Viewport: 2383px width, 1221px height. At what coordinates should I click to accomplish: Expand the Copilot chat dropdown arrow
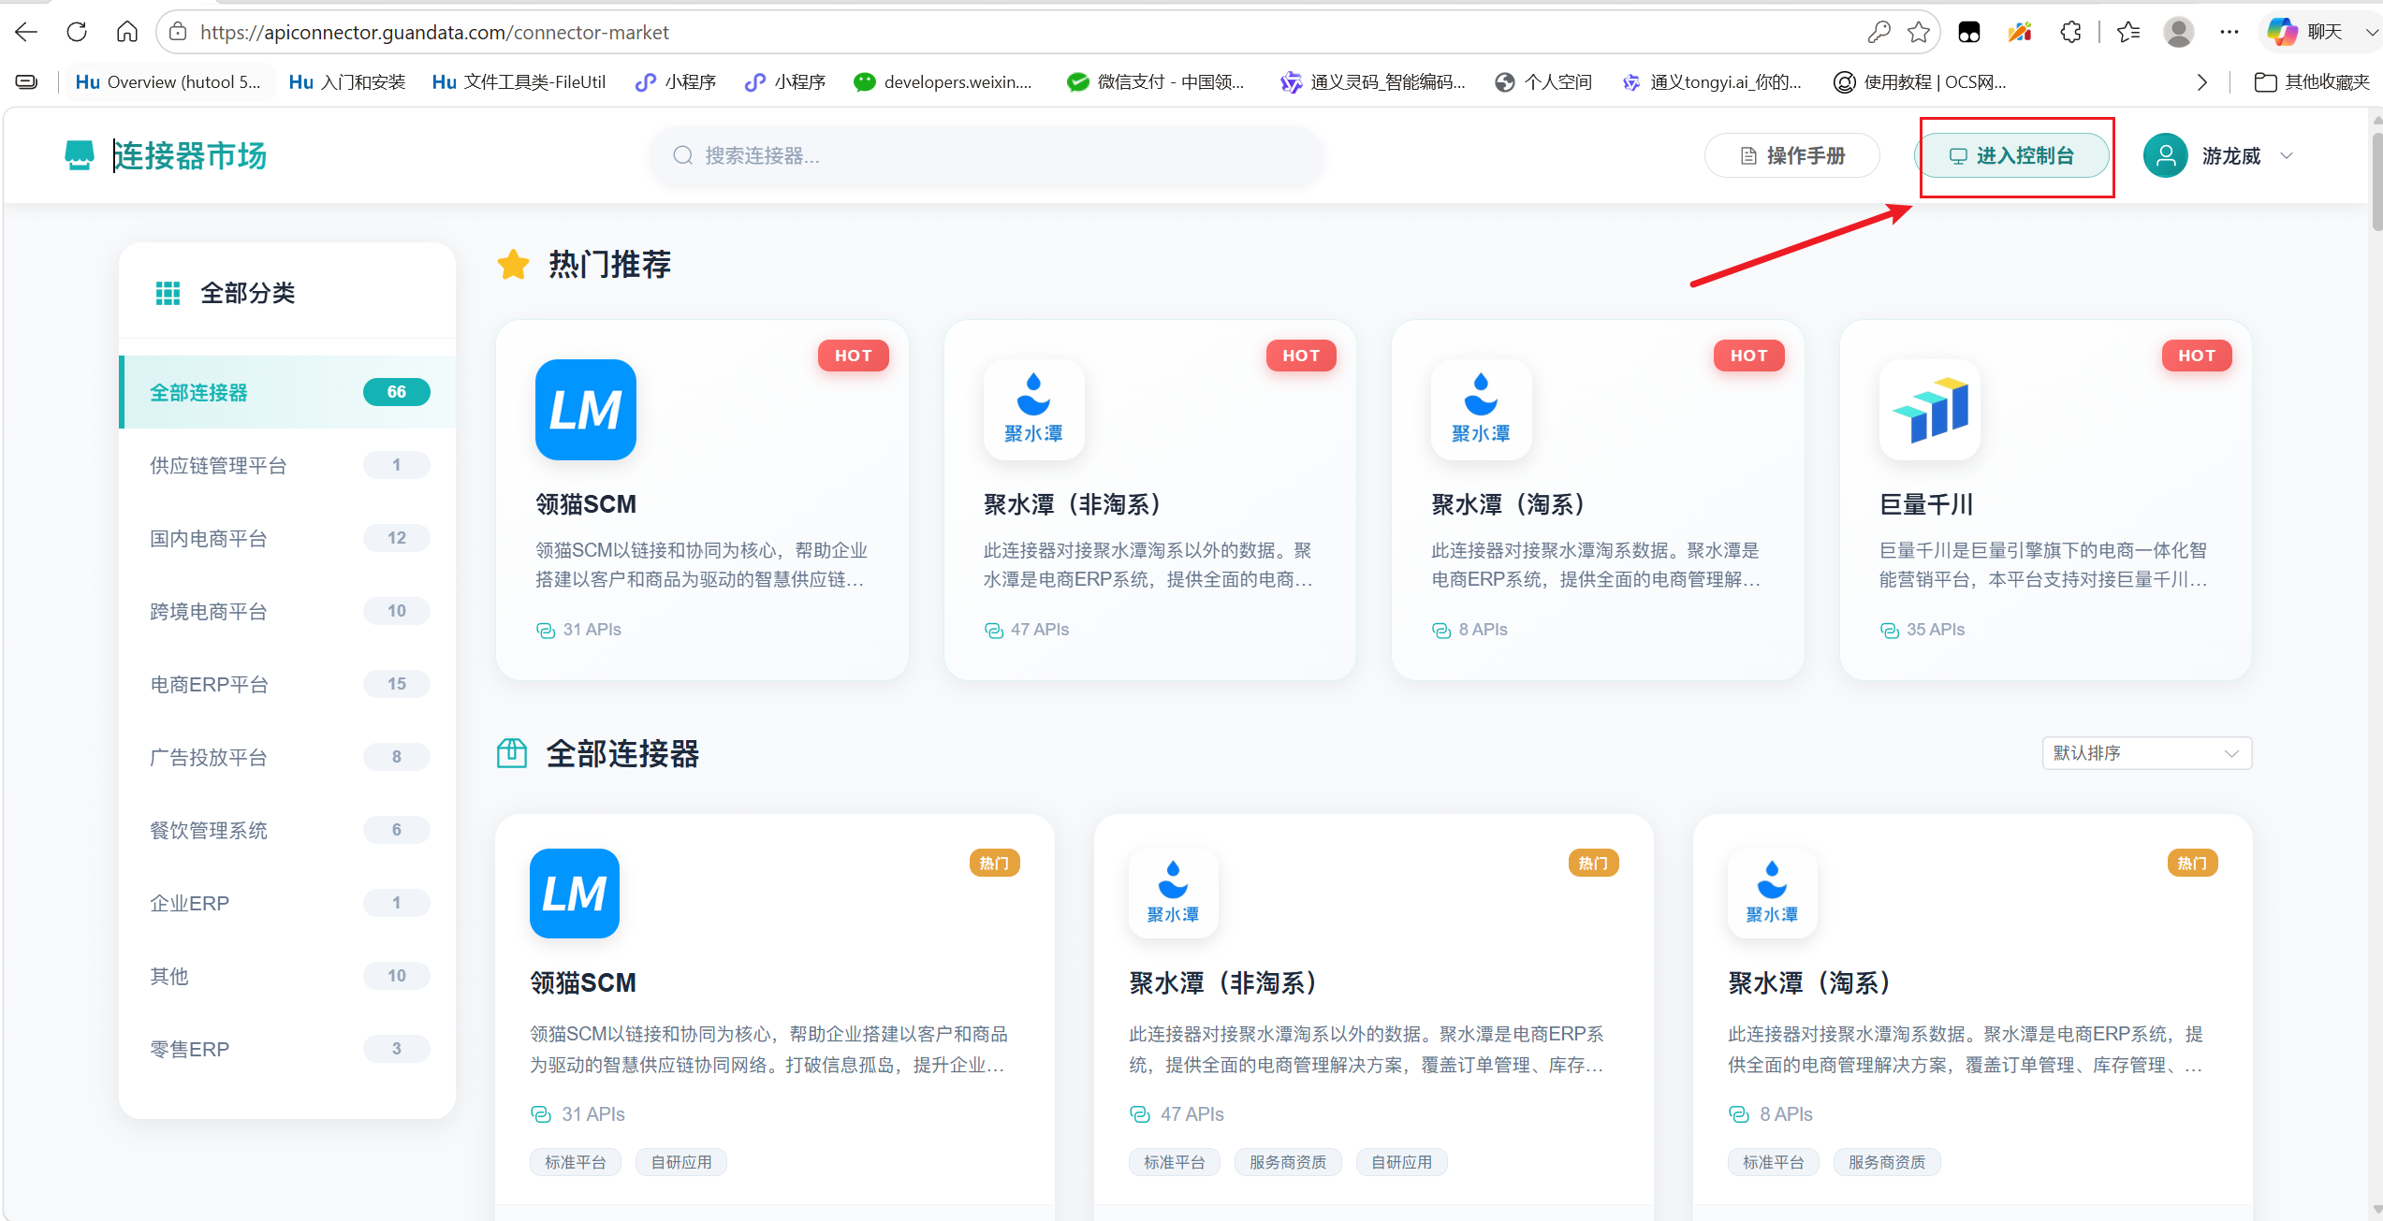(2371, 32)
